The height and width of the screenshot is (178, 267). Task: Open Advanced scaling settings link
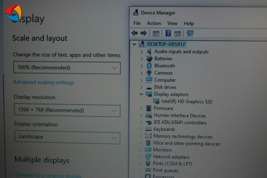tap(44, 82)
